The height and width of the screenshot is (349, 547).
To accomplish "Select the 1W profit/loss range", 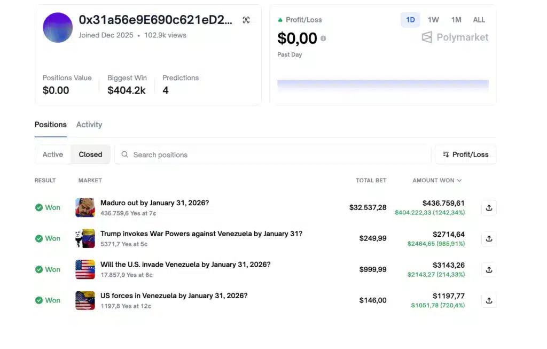I will [x=433, y=20].
